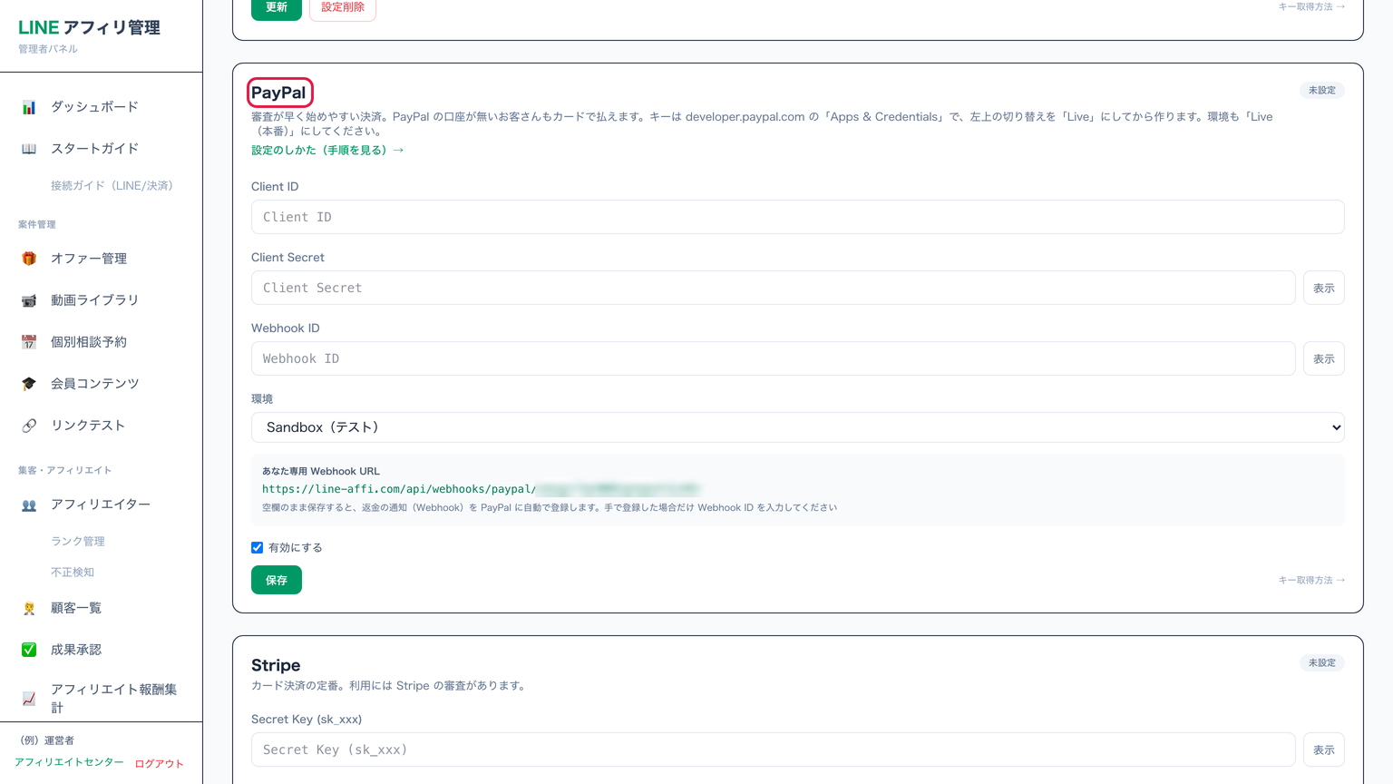Viewport: 1393px width, 784px height.
Task: Click the PayPal Webhook URL text
Action: pyautogui.click(x=482, y=489)
